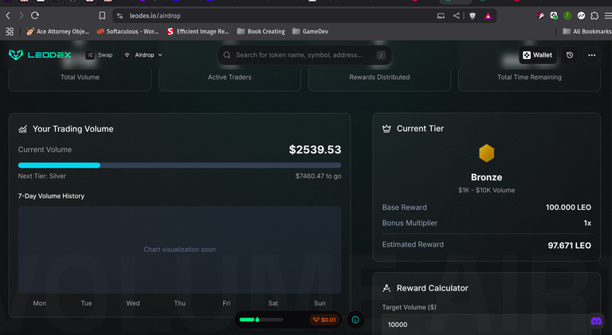Viewport: 612px width, 335px height.
Task: Open Efficient Image Re... bookmark
Action: click(x=198, y=31)
